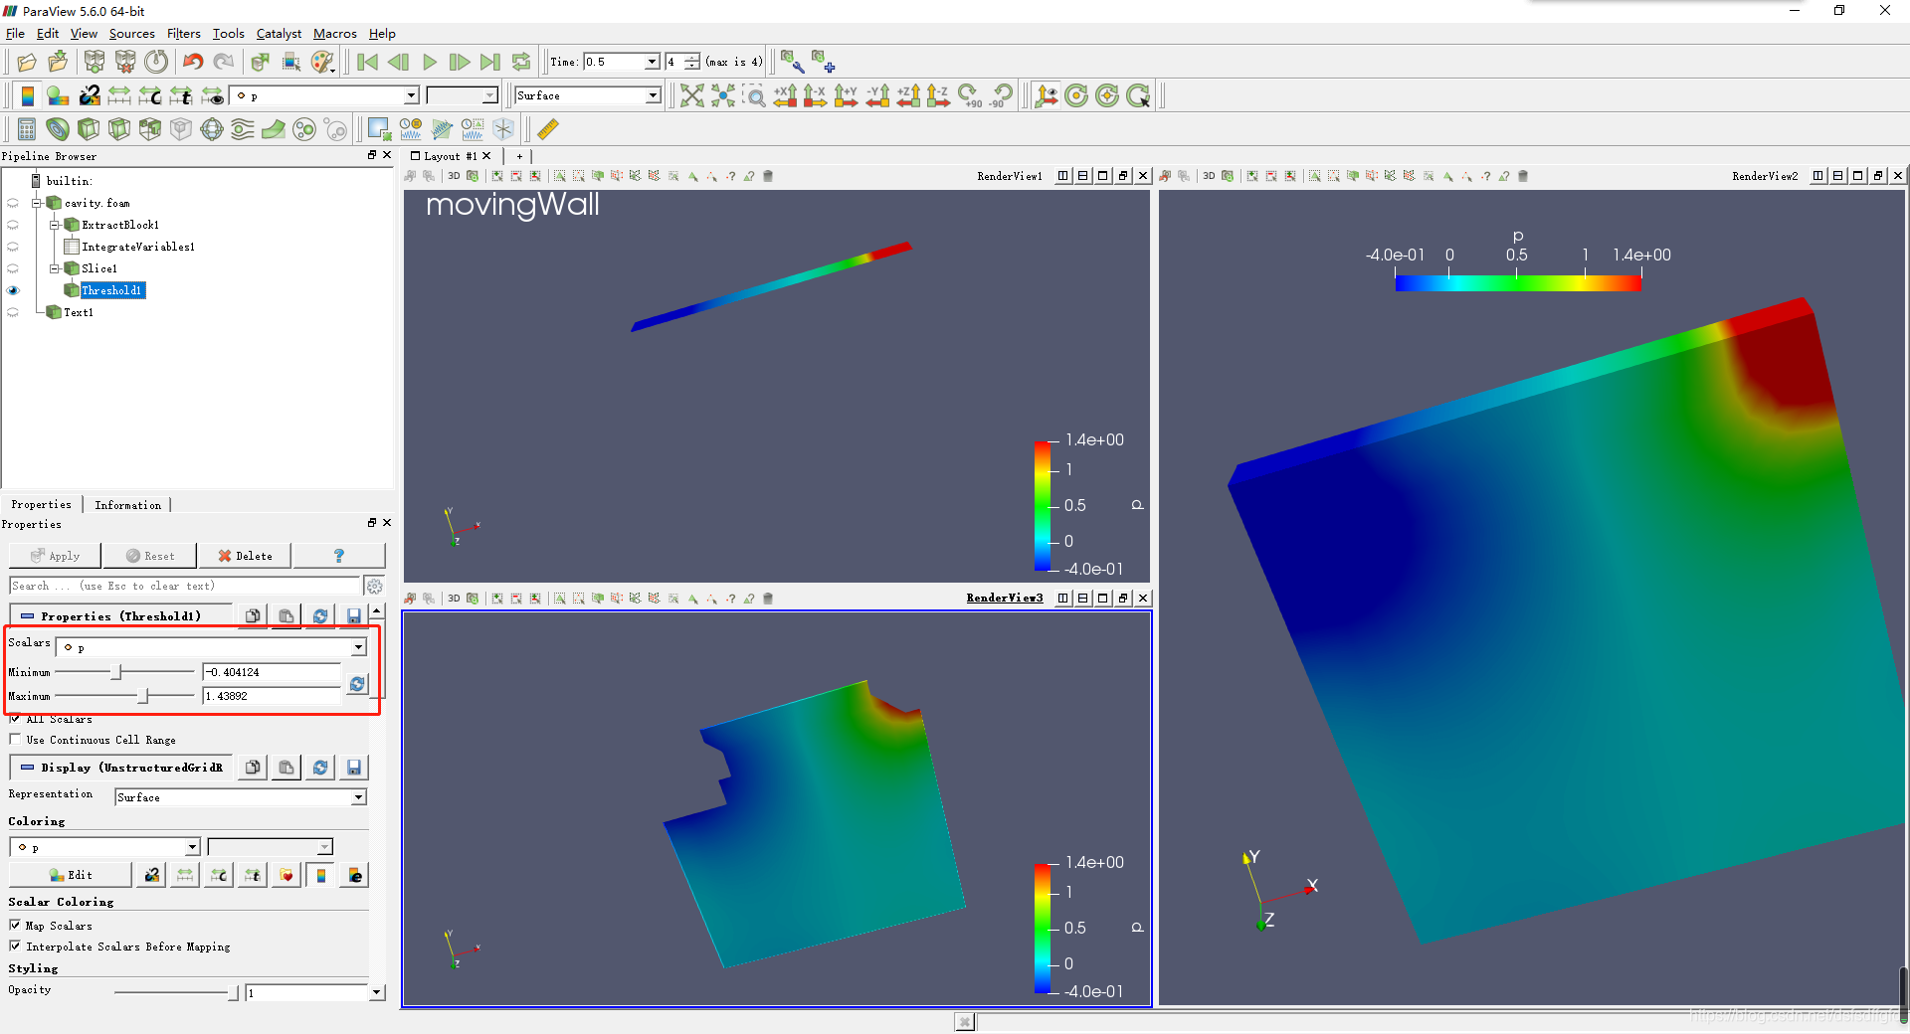Uncheck the Map Scalars checkbox

coord(15,925)
